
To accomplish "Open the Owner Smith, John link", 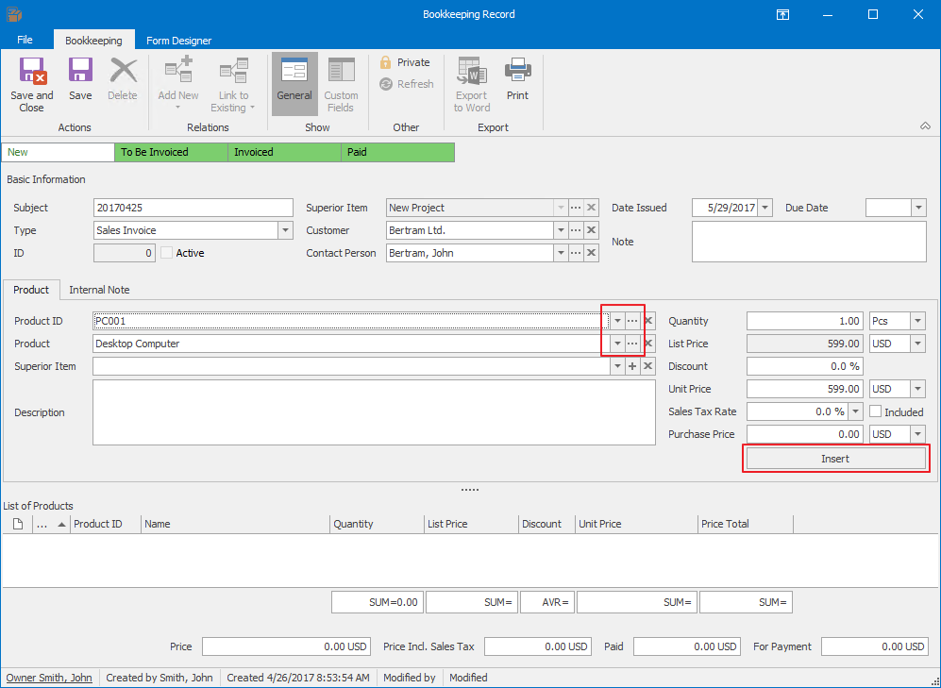I will [49, 678].
